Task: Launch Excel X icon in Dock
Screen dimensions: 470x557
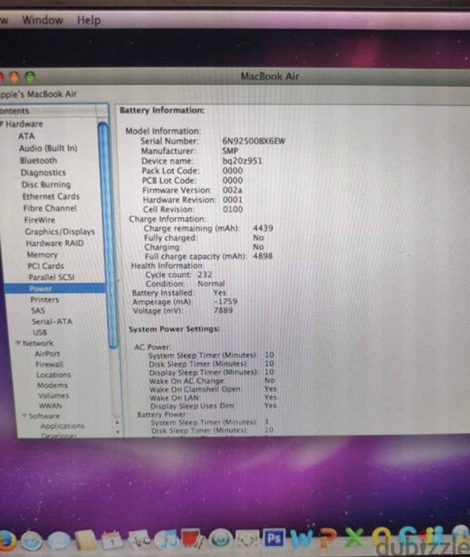Action: point(354,537)
